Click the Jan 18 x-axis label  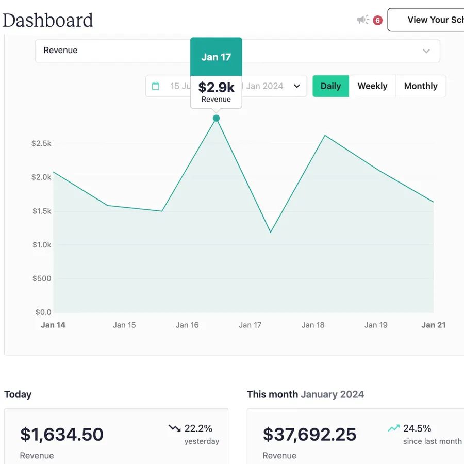(313, 325)
